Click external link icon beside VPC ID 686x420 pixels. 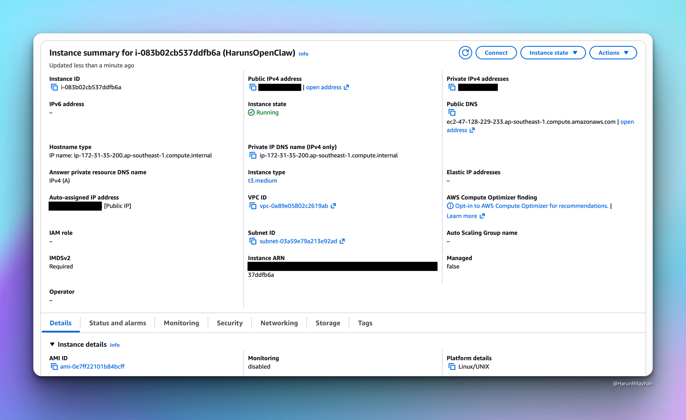tap(333, 206)
